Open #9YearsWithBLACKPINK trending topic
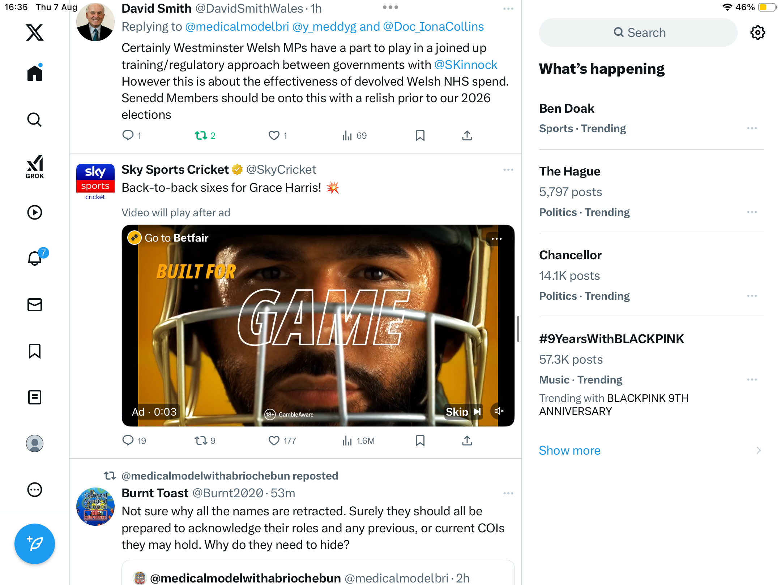This screenshot has width=781, height=585. tap(611, 339)
